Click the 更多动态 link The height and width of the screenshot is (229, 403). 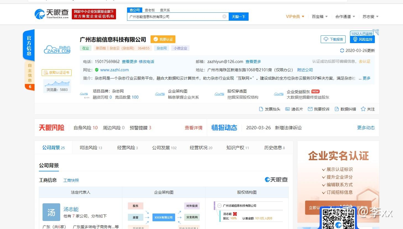click(x=366, y=128)
